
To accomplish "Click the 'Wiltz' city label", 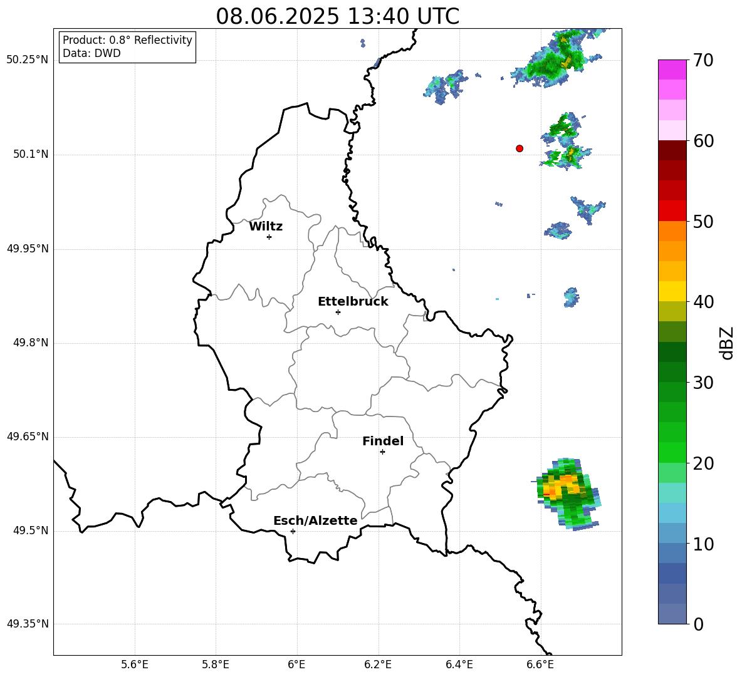I will (x=266, y=227).
